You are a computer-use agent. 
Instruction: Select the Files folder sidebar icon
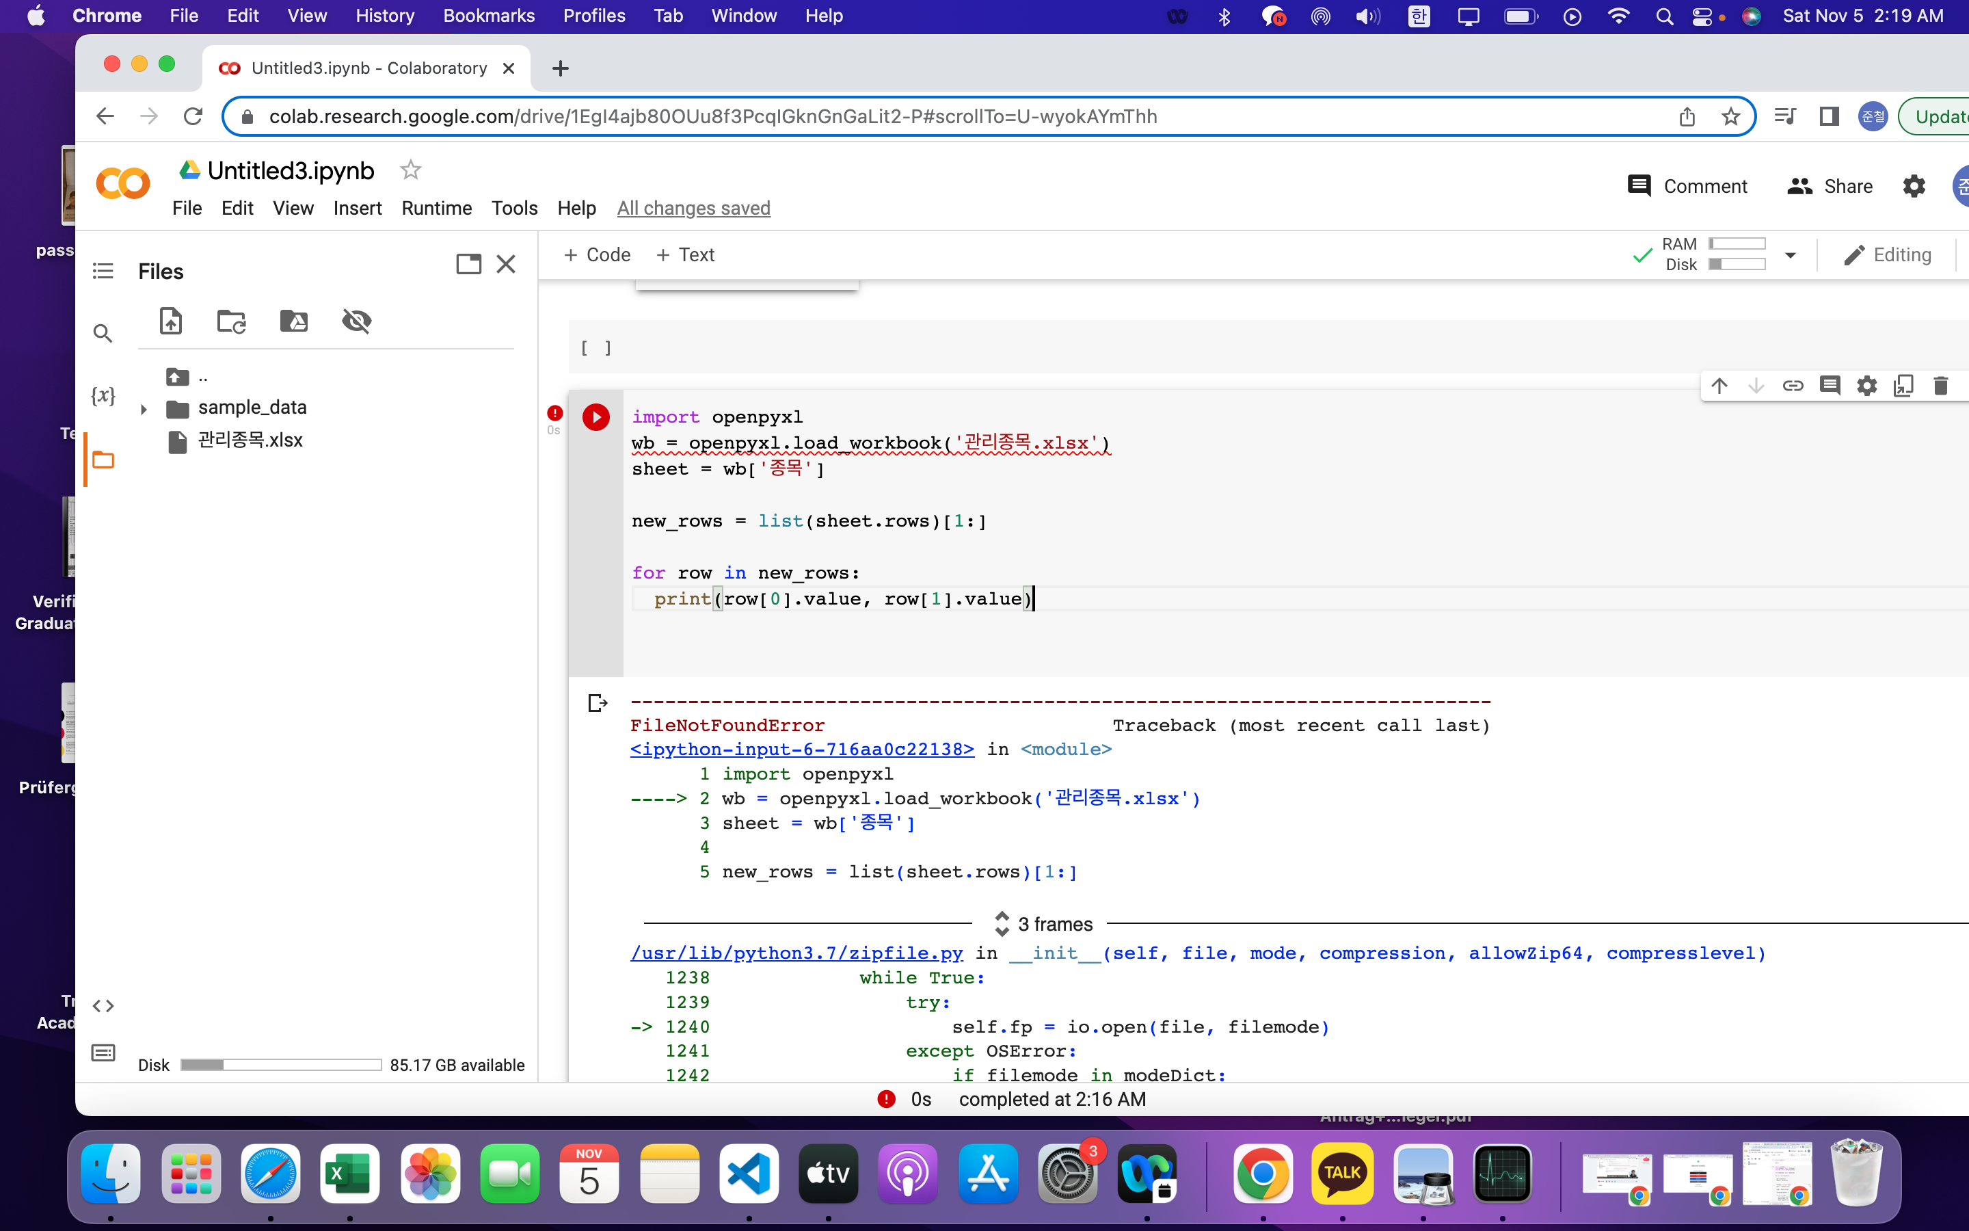103,460
